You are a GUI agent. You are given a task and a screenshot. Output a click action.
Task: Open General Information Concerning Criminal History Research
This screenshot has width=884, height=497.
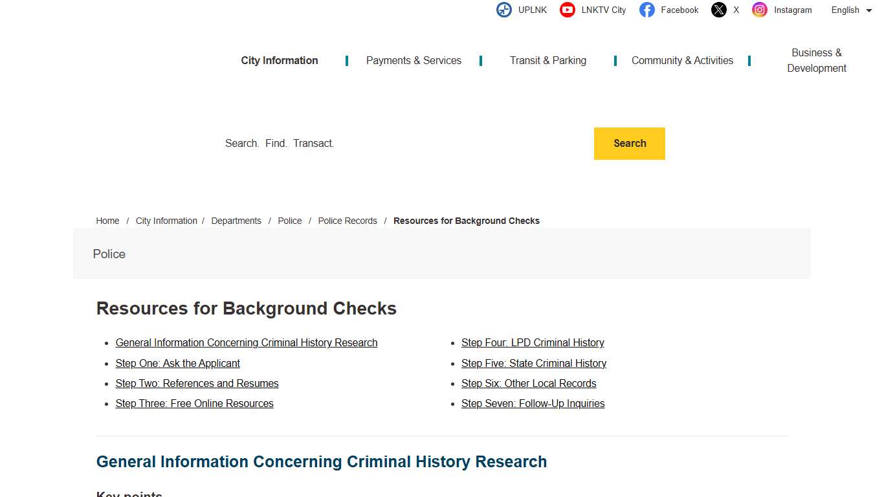pyautogui.click(x=247, y=342)
